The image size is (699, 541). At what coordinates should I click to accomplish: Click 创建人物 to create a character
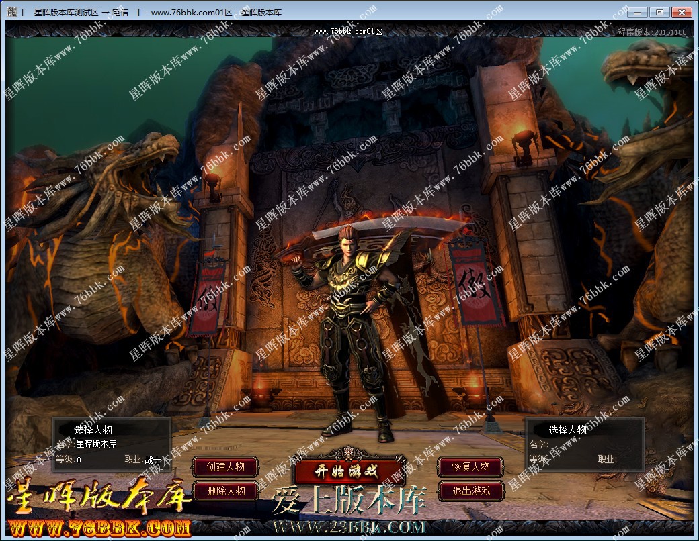pyautogui.click(x=226, y=466)
